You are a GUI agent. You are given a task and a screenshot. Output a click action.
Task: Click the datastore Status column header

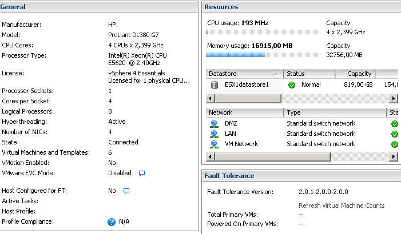point(308,74)
